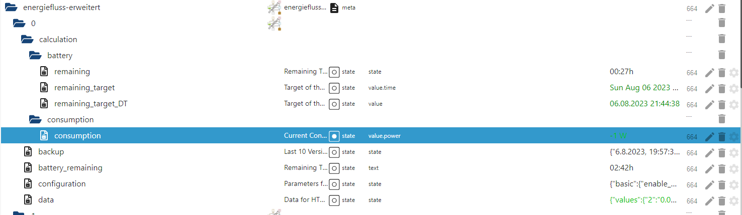Click state type icon in consumption row
This screenshot has width=742, height=215.
point(334,136)
